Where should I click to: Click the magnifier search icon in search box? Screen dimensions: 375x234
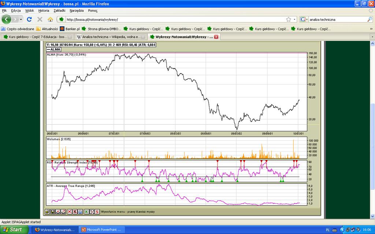pos(370,19)
